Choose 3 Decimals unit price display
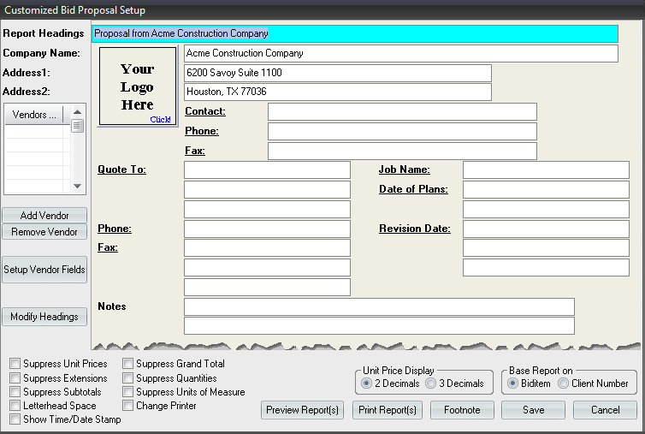Viewport: 645px width, 434px height. [430, 383]
